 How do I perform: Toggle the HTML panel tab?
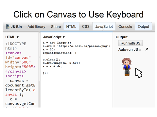[x=71, y=27]
